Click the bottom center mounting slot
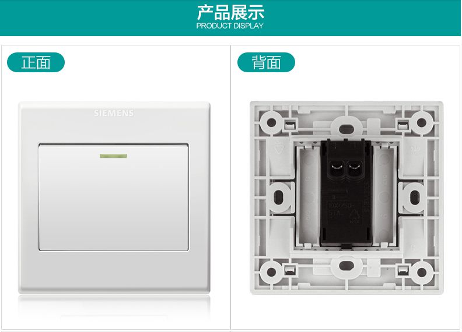 pyautogui.click(x=346, y=266)
